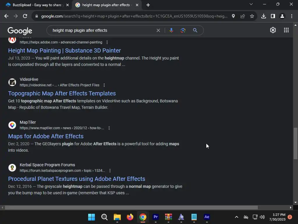Submit search with magnifier icon
Viewport: 298px width, 224px height.
(x=195, y=30)
